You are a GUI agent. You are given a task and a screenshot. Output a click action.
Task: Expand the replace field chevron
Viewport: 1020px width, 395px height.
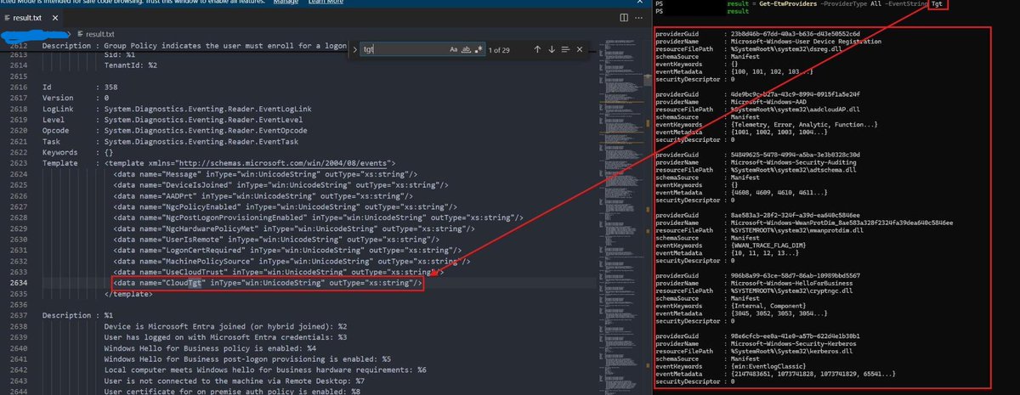[x=356, y=49]
